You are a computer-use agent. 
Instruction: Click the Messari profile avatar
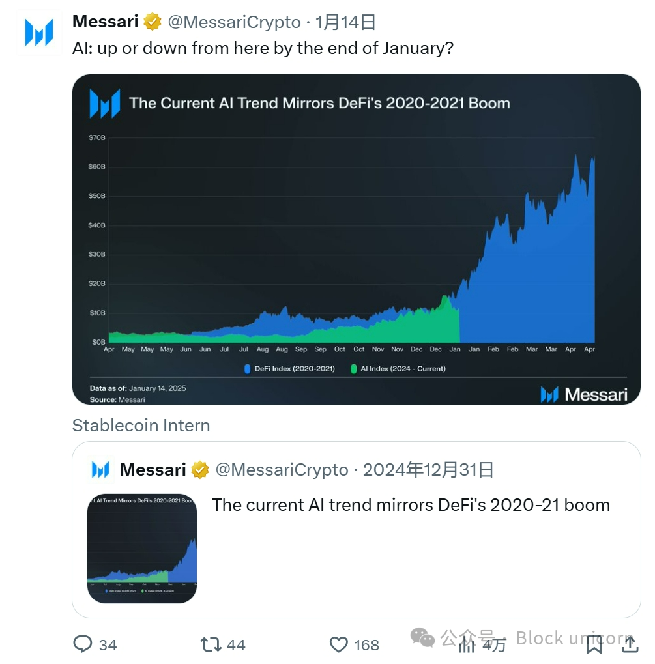(38, 33)
